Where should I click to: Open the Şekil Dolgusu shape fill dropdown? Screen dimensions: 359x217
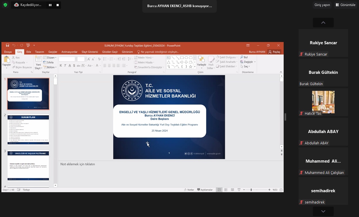pos(227,57)
